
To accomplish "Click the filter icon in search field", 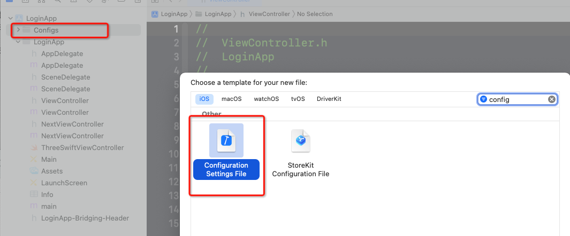I will point(483,99).
